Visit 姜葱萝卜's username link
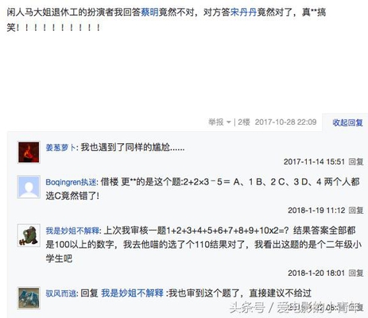368x318 pixels. click(x=61, y=147)
